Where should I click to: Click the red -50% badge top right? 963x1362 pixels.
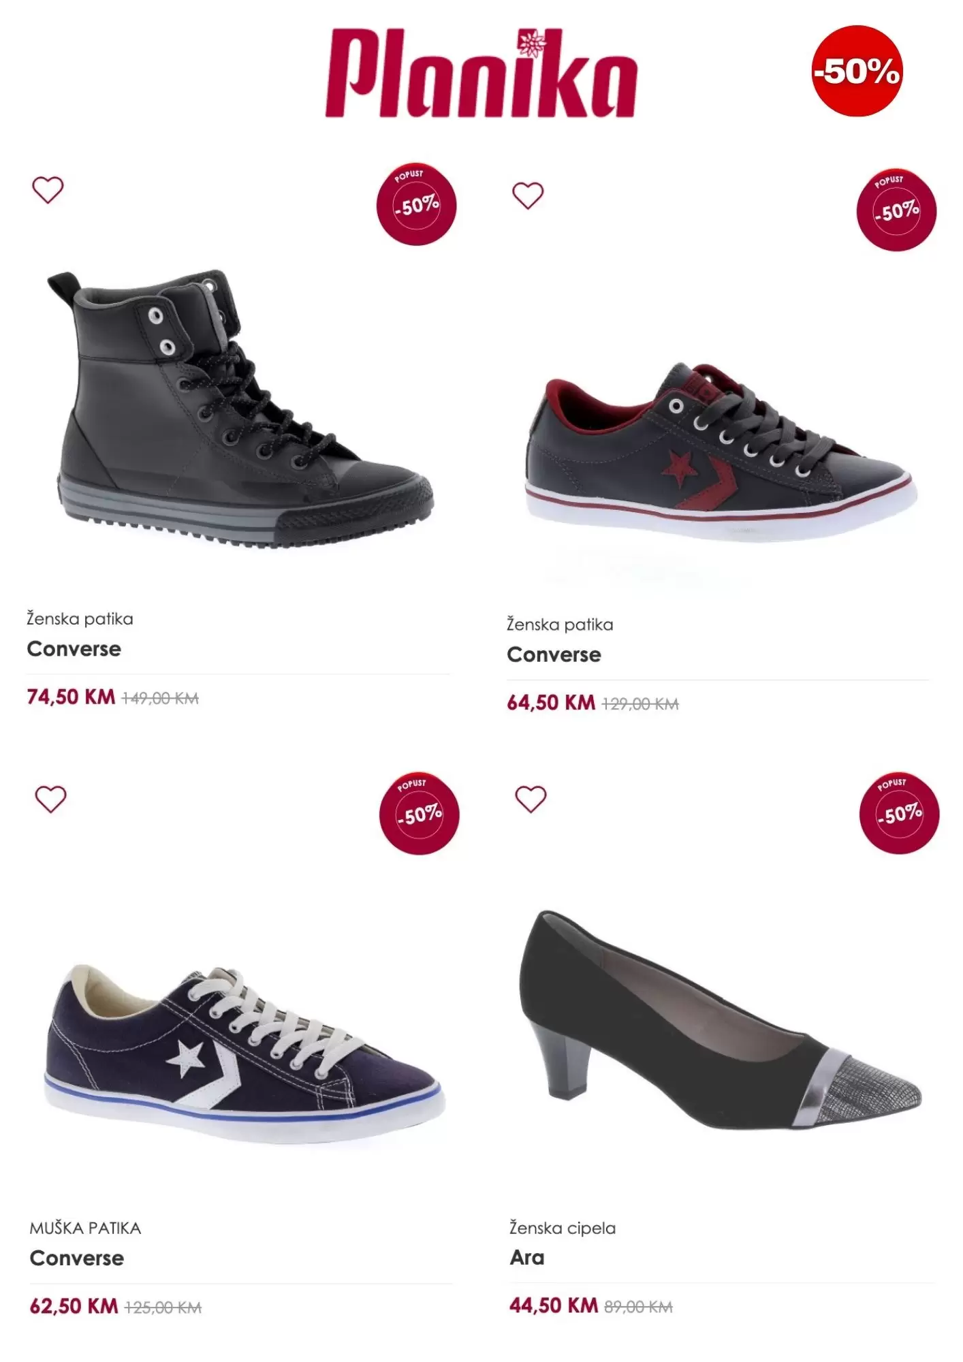click(857, 69)
